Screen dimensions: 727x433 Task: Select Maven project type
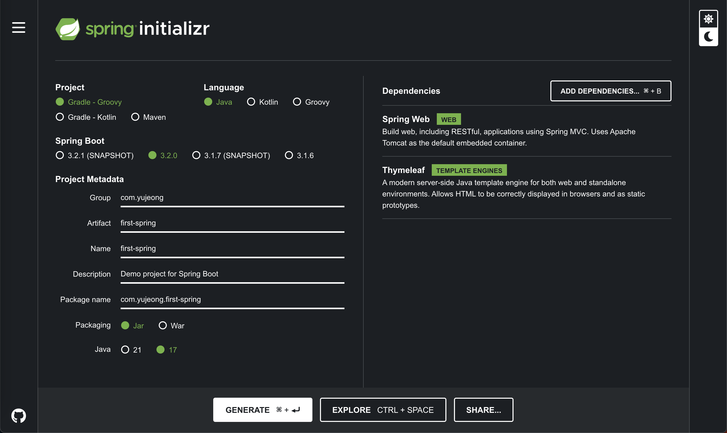point(135,117)
